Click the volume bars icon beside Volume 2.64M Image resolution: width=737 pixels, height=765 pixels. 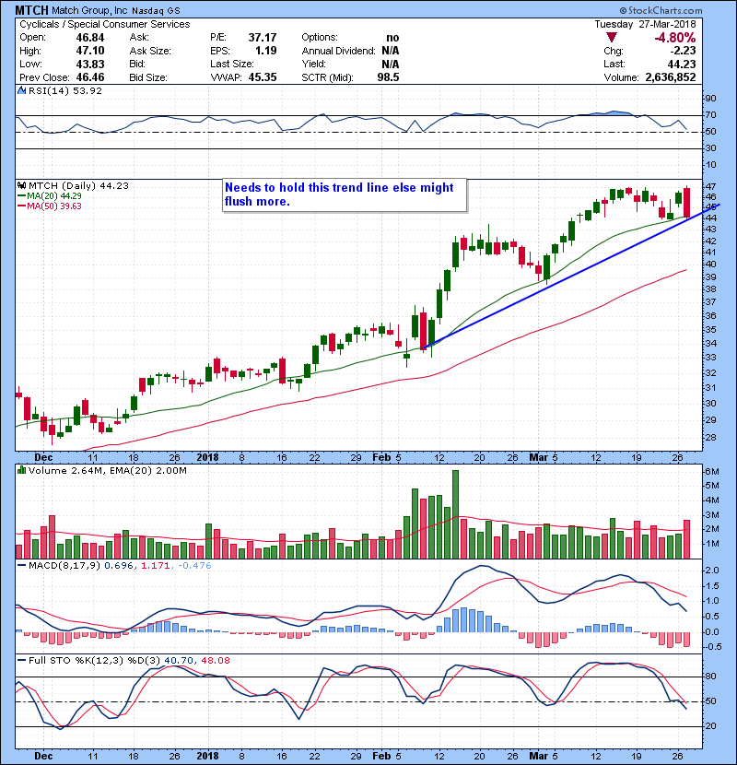pyautogui.click(x=21, y=470)
